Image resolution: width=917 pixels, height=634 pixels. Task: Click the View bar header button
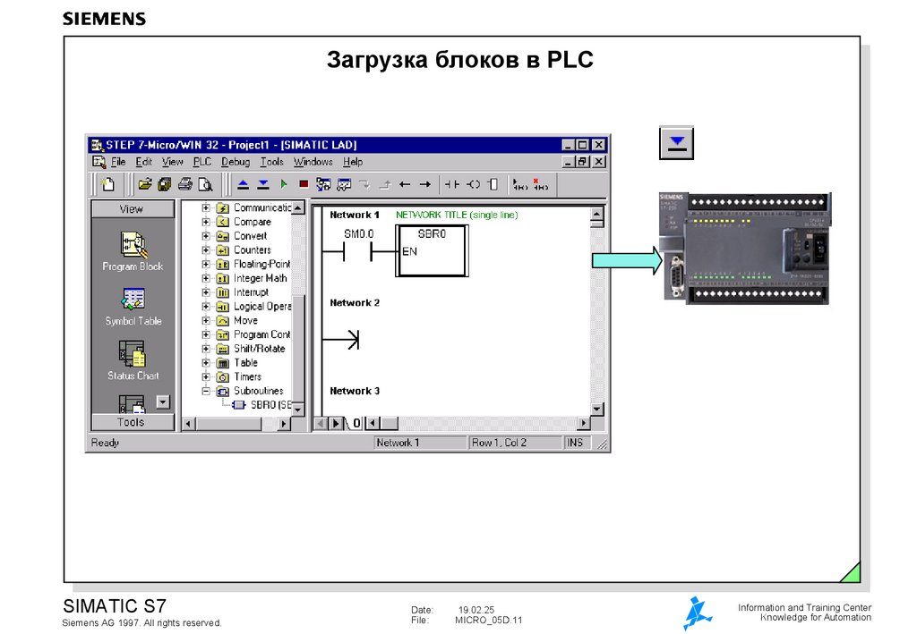(133, 209)
